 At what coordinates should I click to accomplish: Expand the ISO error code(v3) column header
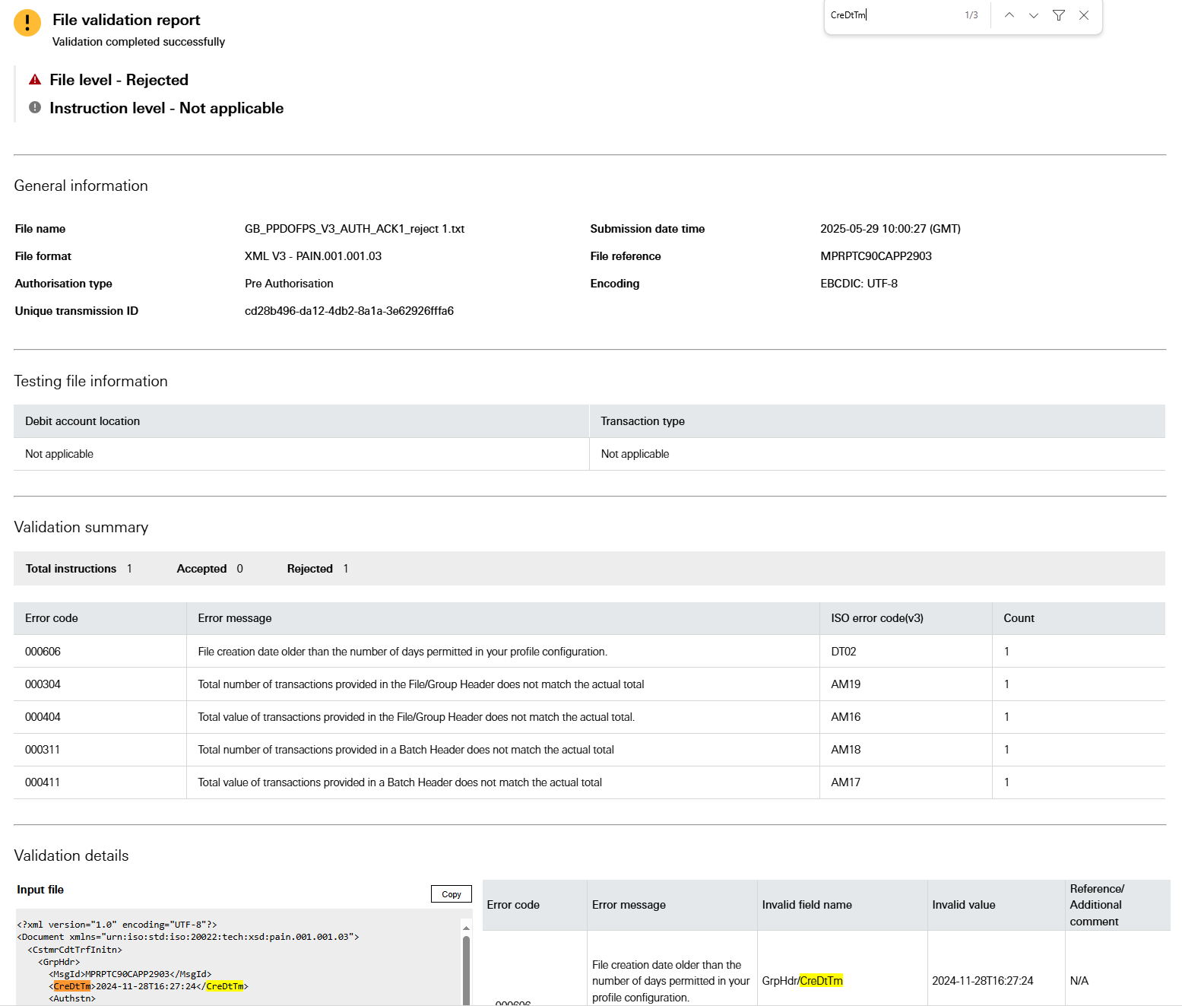coord(876,618)
